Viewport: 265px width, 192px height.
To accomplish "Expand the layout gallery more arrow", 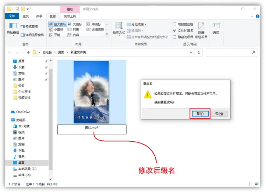I will click(107, 35).
